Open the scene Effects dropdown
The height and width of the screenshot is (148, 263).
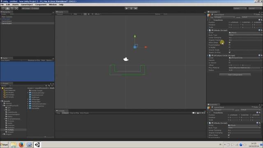[x=97, y=14]
